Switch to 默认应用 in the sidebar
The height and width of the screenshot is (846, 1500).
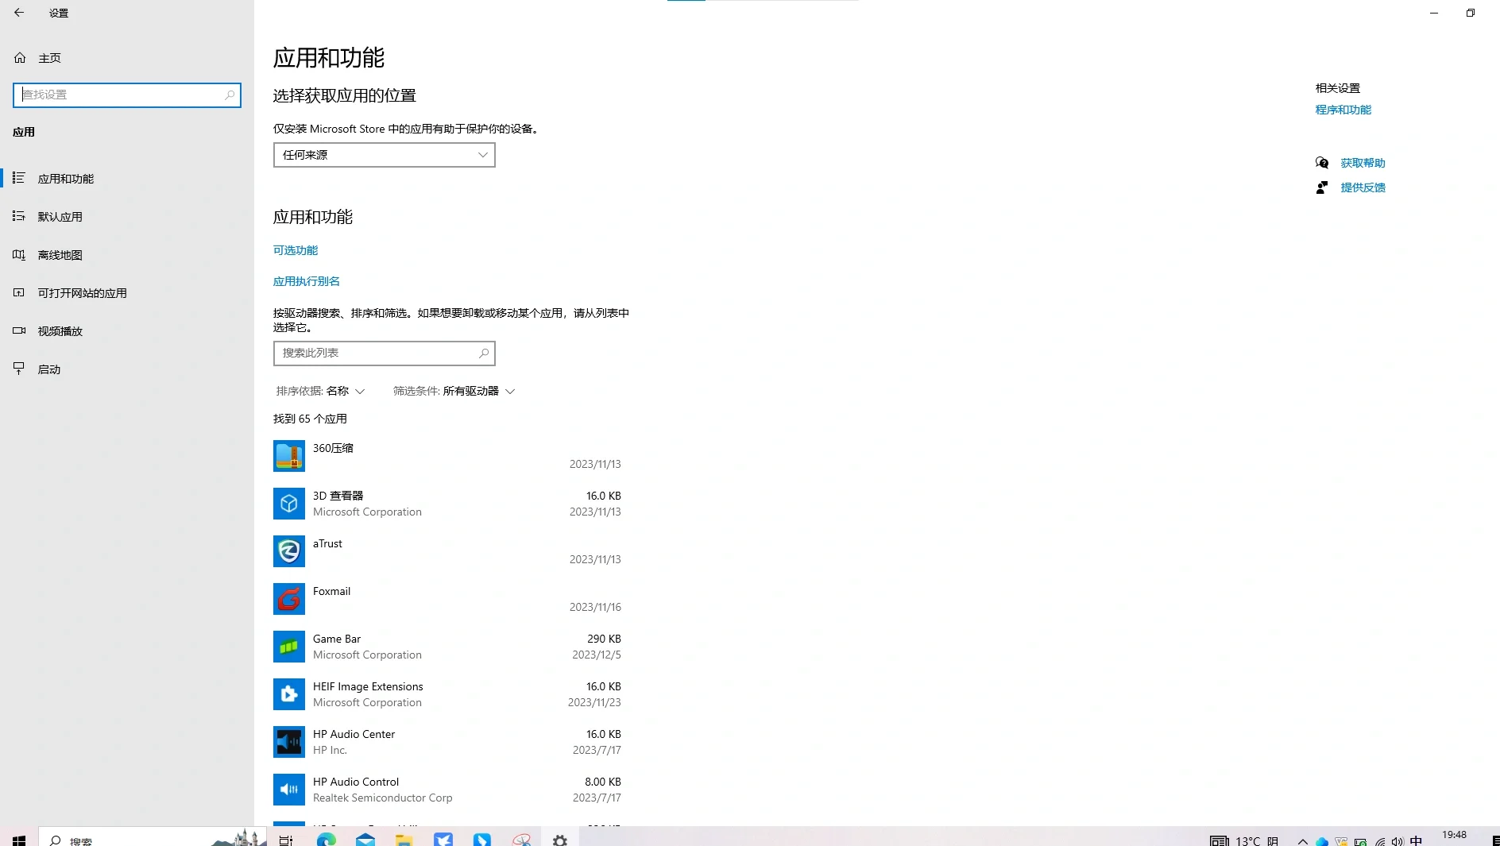point(60,216)
